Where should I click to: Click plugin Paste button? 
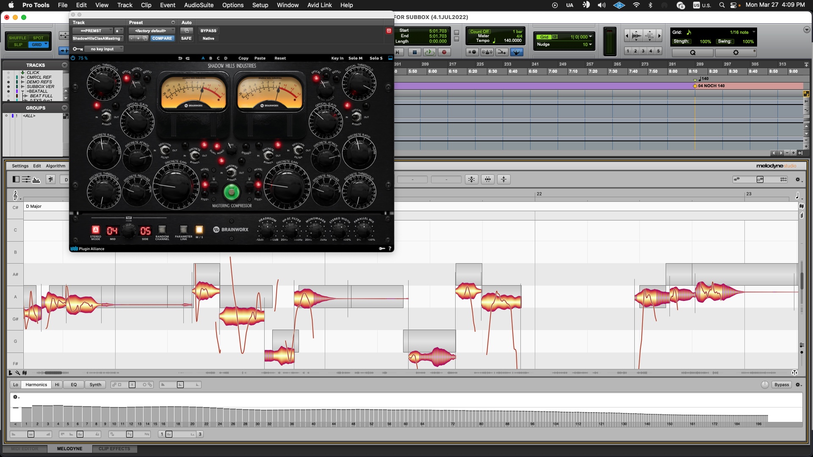point(260,58)
